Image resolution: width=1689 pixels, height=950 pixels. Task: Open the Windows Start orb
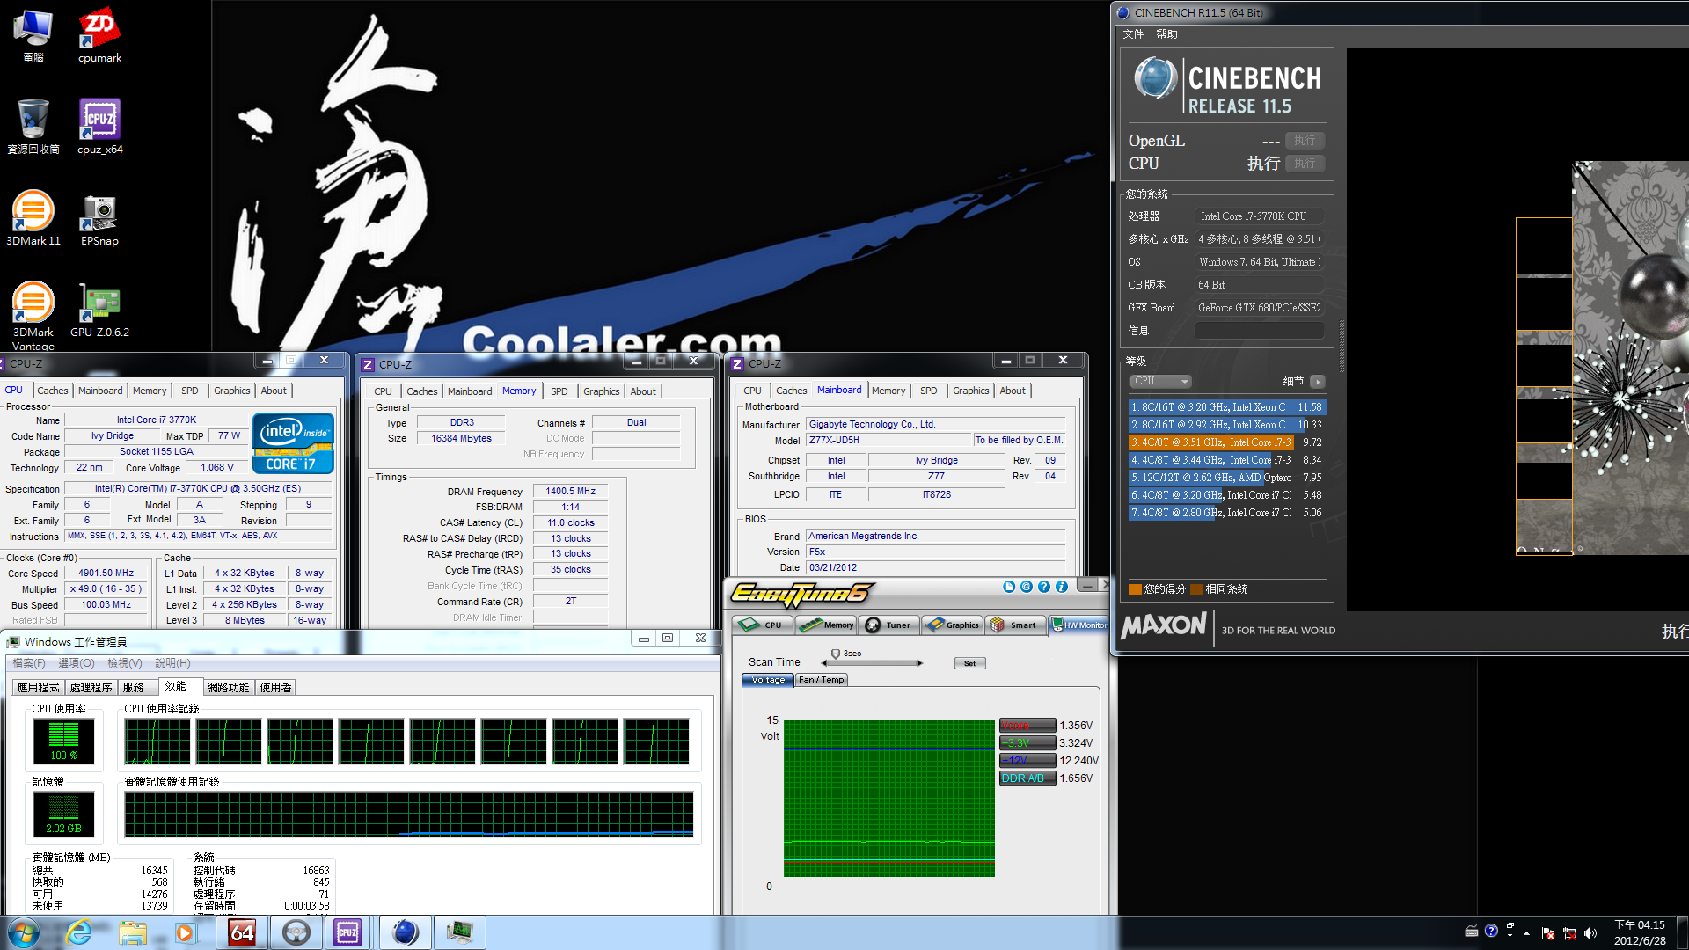pyautogui.click(x=24, y=932)
